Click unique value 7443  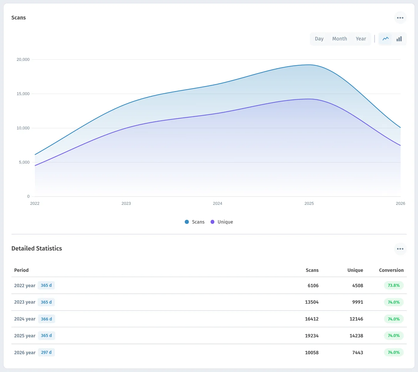(358, 353)
